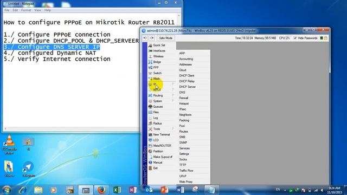This screenshot has height=195, width=347.
Task: Open PowerPoint from taskbar
Action: point(164,190)
